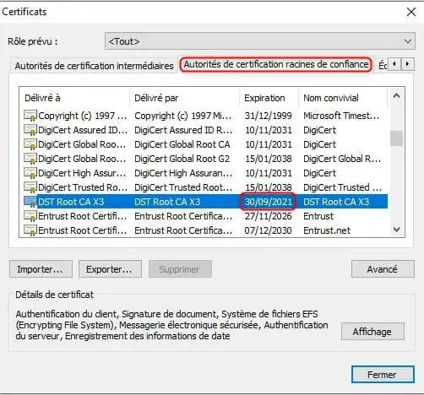
Task: Sort by the Délivré à column header
Action: [74, 98]
